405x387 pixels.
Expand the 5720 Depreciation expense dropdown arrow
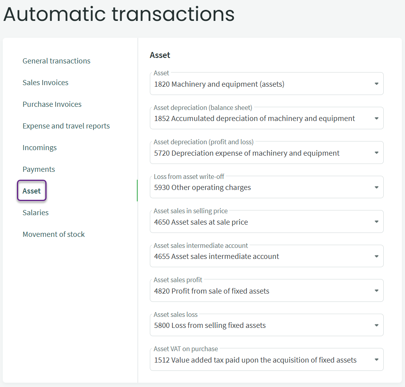pyautogui.click(x=377, y=153)
